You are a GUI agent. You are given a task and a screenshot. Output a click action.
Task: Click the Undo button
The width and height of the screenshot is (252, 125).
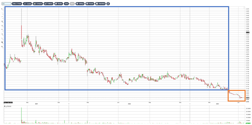click(x=66, y=3)
